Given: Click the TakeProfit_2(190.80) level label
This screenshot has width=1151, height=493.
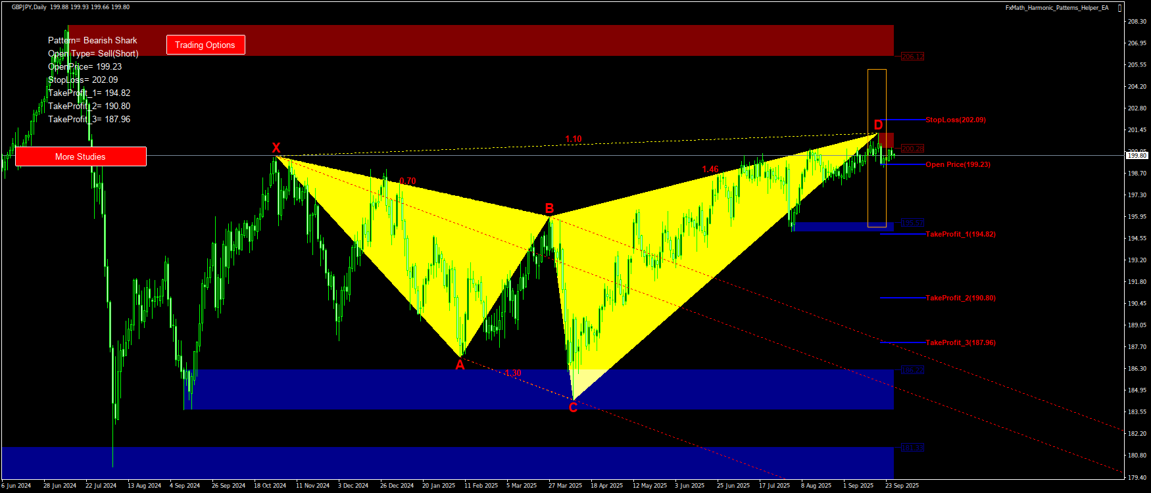Looking at the screenshot, I should click(x=960, y=298).
